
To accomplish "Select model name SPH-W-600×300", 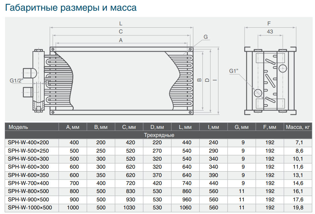I will click(x=28, y=167).
